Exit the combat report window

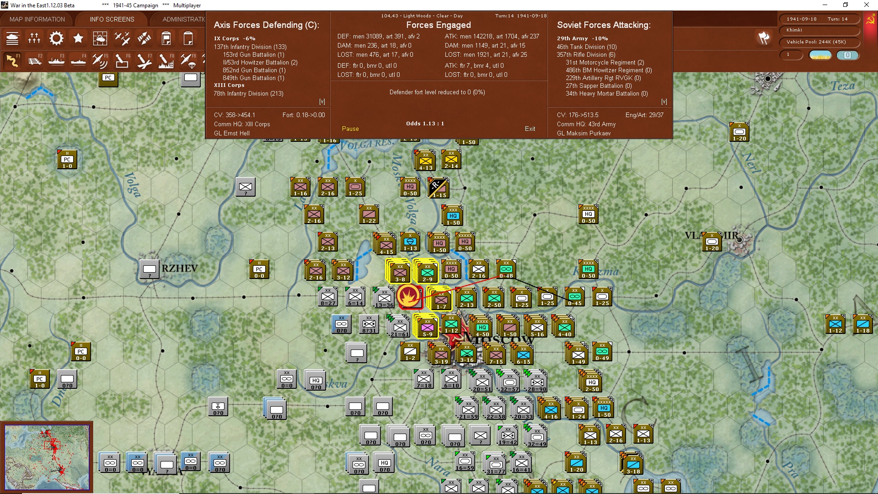(x=530, y=129)
